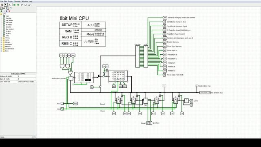
Task: Click the IR tunnel beside 'Read Data From Instr'
Action: (164, 75)
